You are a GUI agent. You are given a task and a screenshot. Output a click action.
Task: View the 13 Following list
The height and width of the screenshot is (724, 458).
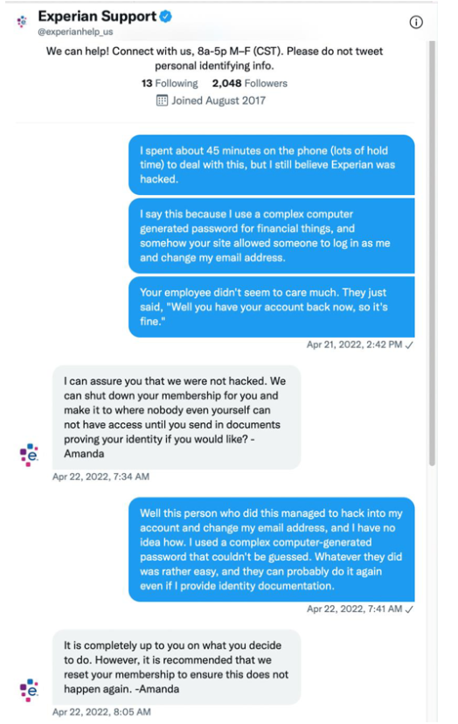[x=170, y=83]
